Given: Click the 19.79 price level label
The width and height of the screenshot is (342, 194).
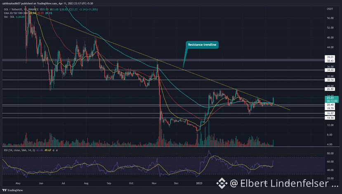Looking at the screenshot, I should (330, 109).
